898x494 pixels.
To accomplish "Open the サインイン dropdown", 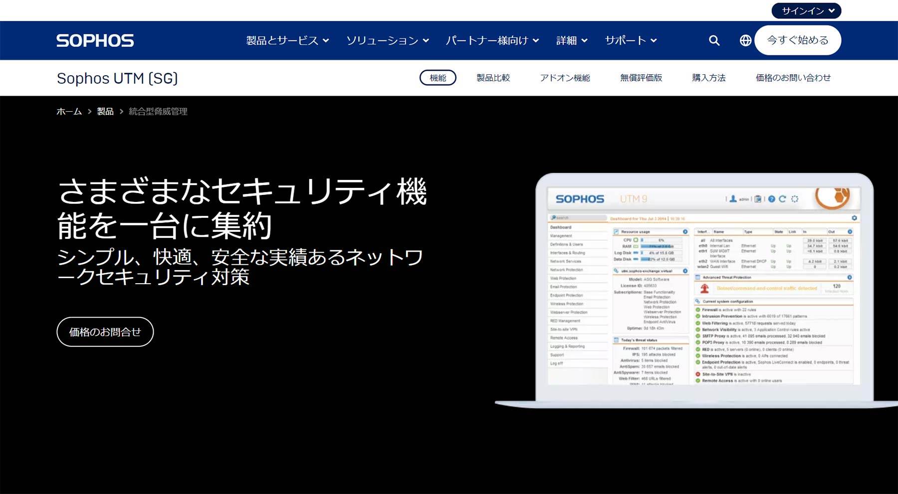I will (806, 10).
